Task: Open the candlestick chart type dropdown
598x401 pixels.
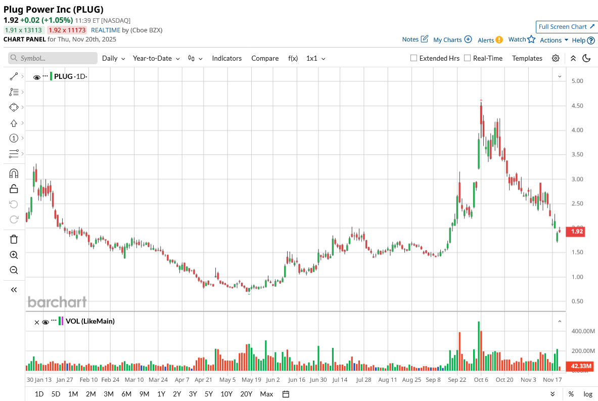Action: 195,58
